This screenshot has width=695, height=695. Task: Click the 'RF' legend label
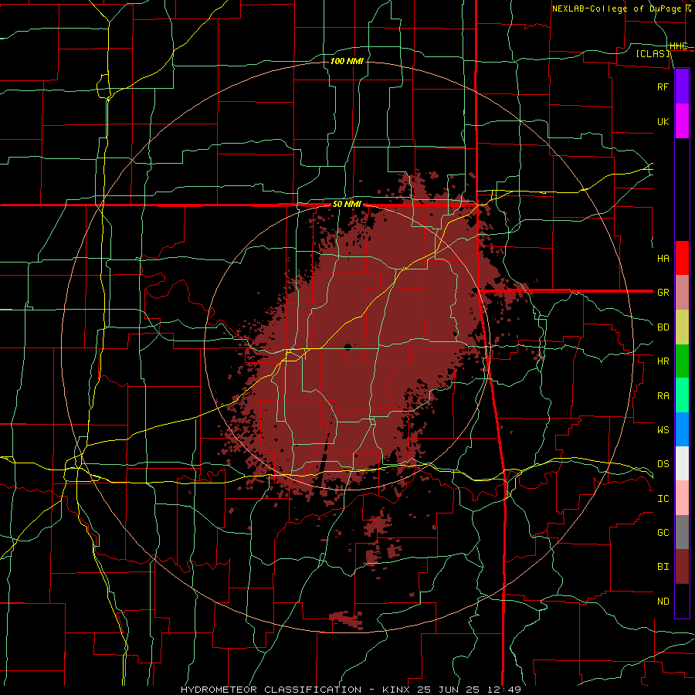[x=663, y=86]
